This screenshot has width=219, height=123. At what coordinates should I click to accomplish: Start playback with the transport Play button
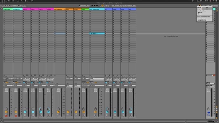point(92,6)
